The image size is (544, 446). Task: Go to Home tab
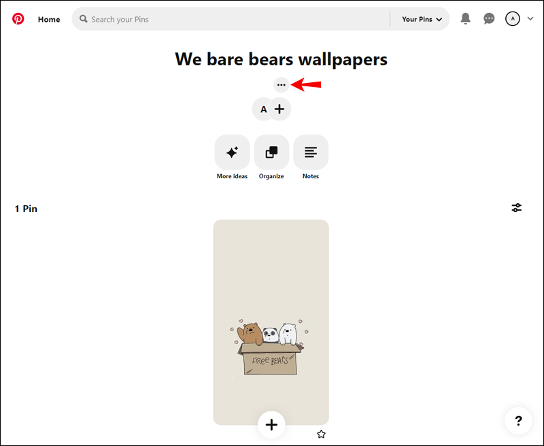coord(49,20)
